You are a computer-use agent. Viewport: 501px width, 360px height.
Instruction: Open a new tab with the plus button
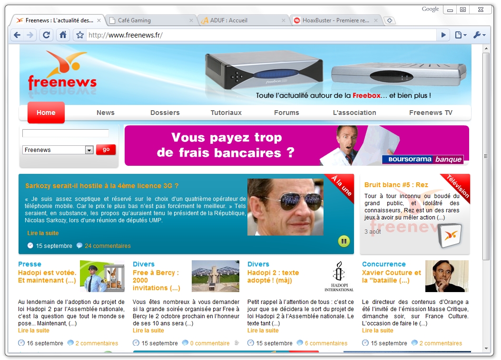[x=390, y=20]
